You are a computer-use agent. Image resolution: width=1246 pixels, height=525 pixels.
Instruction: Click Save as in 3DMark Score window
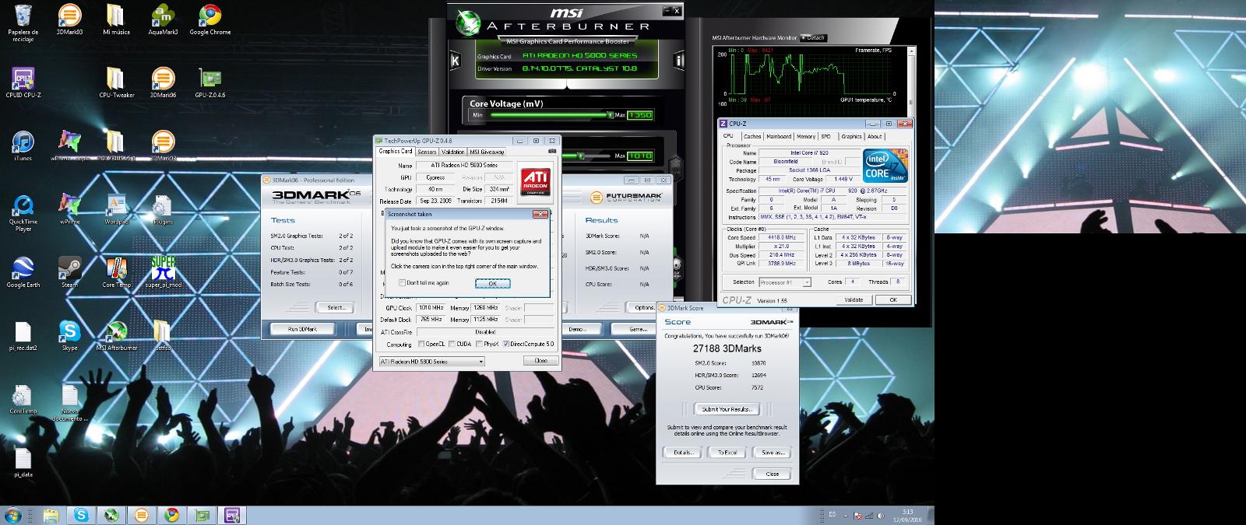[773, 452]
